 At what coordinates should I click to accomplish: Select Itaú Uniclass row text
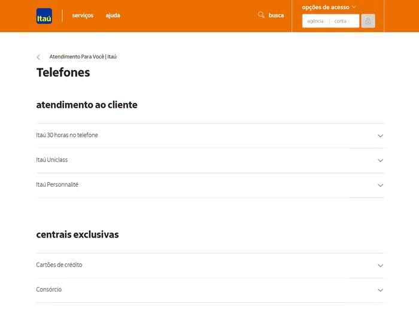coord(52,160)
